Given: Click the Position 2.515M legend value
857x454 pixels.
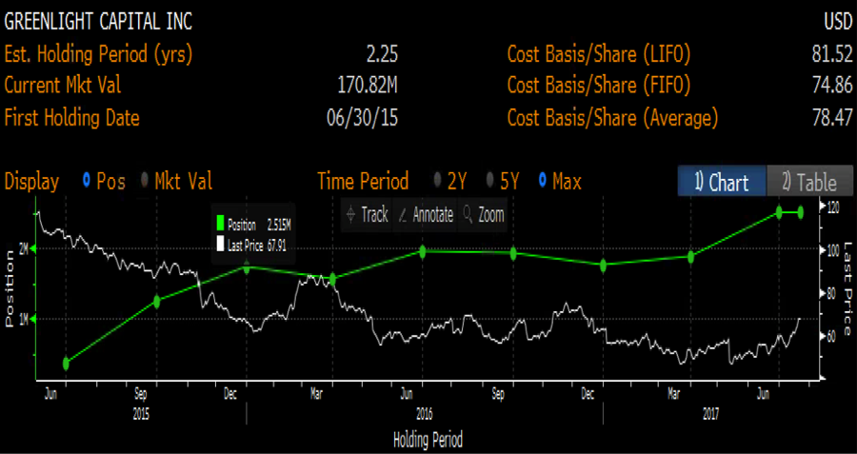Looking at the screenshot, I should coord(279,225).
